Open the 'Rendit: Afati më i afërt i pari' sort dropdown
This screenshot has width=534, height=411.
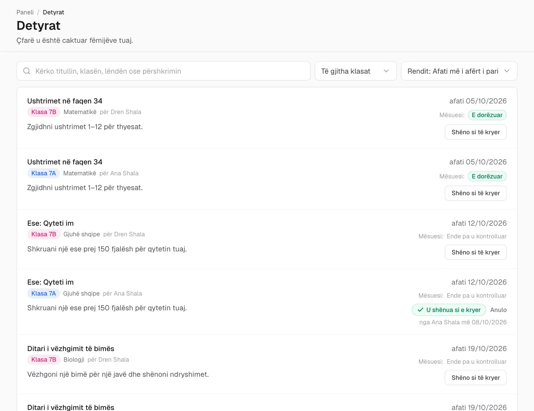pyautogui.click(x=459, y=71)
